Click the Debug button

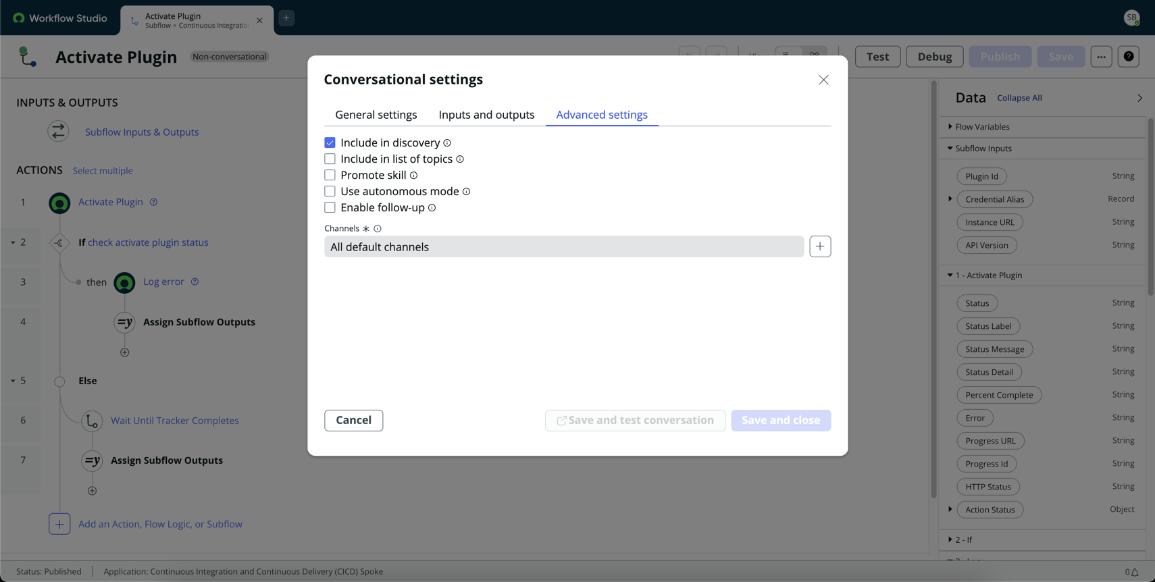point(934,57)
